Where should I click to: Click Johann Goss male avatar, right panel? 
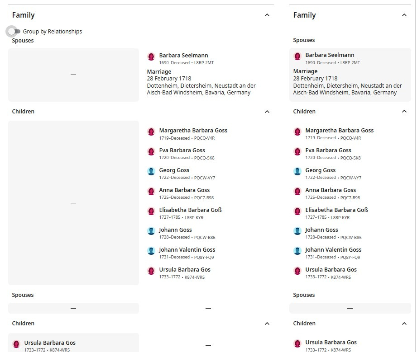pyautogui.click(x=297, y=231)
